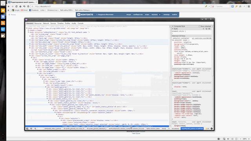Open the browser hamburger main menu
Image resolution: width=251 pixels, height=141 pixels.
(x=249, y=6)
